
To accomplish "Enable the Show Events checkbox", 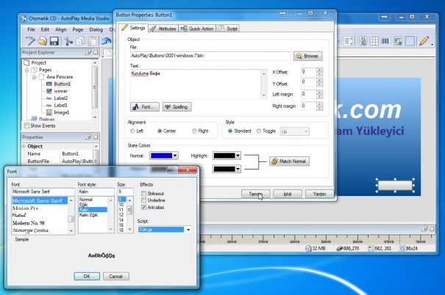I will [26, 125].
